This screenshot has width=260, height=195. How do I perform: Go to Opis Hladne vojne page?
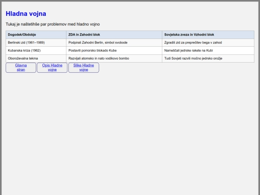52,67
